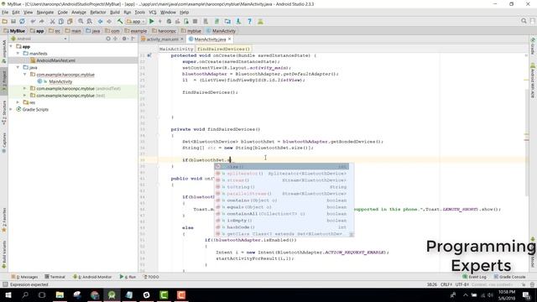Click the Open folder toolbar icon
This screenshot has width=537, height=302.
[x=4, y=21]
